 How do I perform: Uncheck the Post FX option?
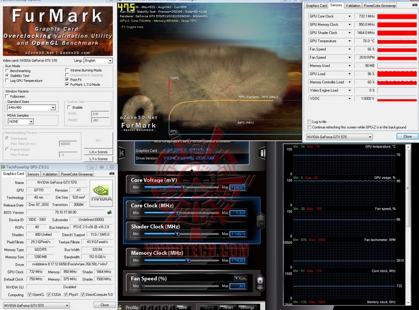(x=67, y=80)
